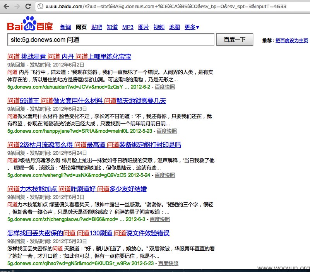Click the 百度一下 search button
The width and height of the screenshot is (310, 272).
[235, 39]
